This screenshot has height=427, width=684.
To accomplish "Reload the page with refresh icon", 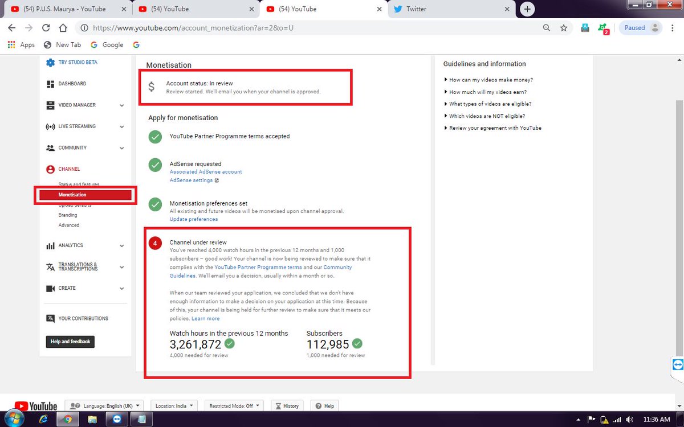I will coord(46,27).
